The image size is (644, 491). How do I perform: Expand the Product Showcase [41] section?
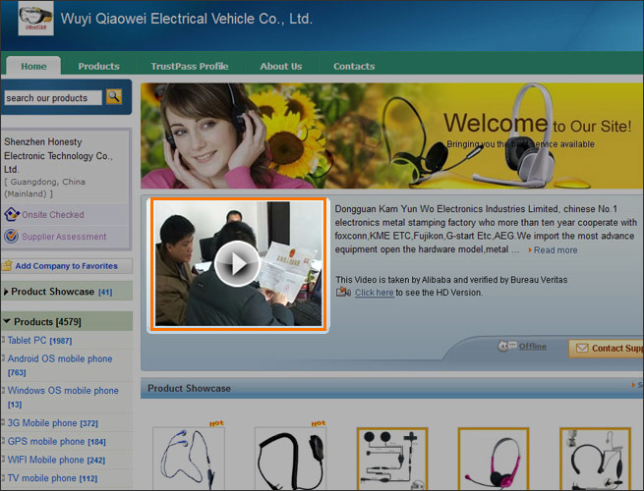(x=6, y=292)
